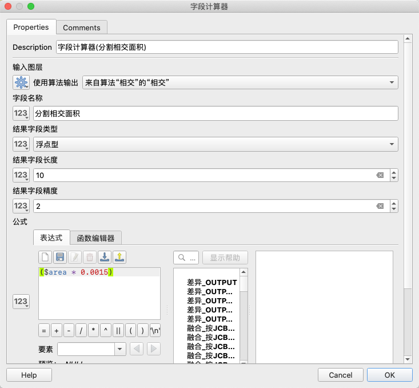Clear the 结果字段长度 value with the X icon
This screenshot has height=388, width=419.
click(380, 175)
